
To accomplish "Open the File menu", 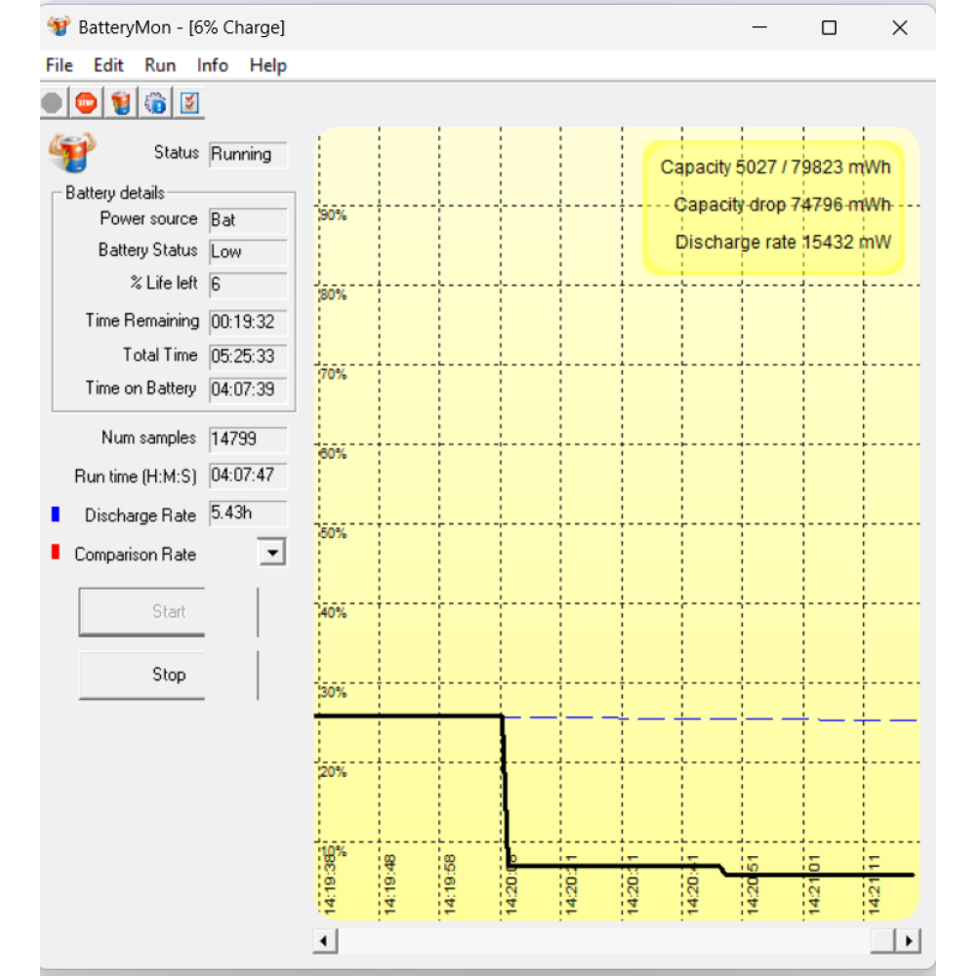I will [60, 65].
